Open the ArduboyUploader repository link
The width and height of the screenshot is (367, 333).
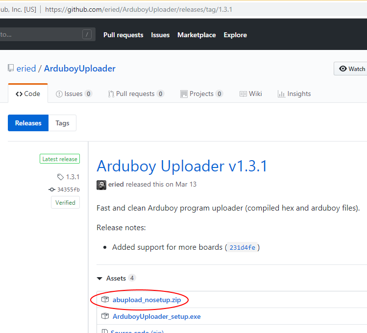(x=80, y=69)
